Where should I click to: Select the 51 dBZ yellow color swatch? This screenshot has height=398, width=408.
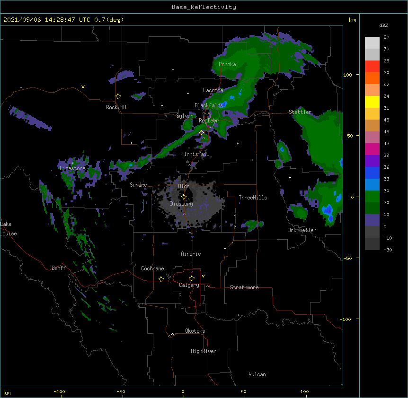(x=372, y=102)
